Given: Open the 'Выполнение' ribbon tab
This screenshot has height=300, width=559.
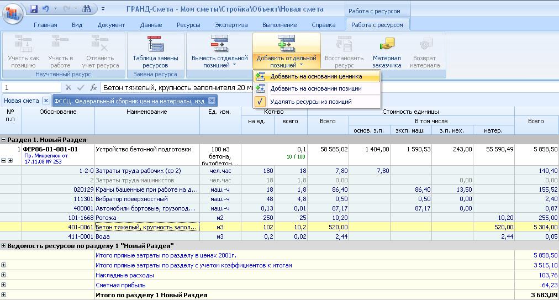Looking at the screenshot, I should (279, 25).
